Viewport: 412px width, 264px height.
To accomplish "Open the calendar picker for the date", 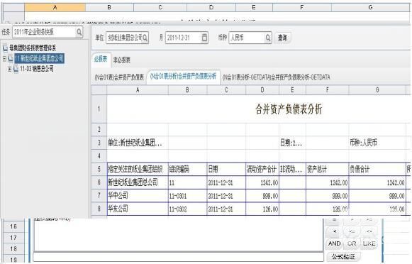I will 204,38.
